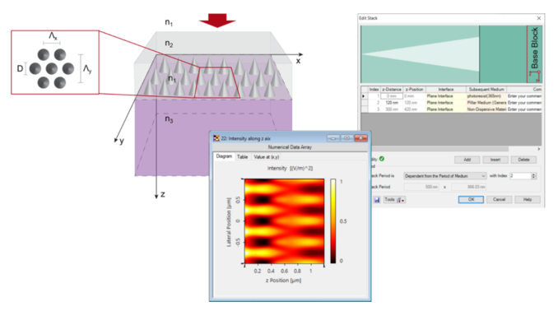The height and width of the screenshot is (311, 558).
Task: Increment the with Index stepper
Action: pyautogui.click(x=533, y=174)
